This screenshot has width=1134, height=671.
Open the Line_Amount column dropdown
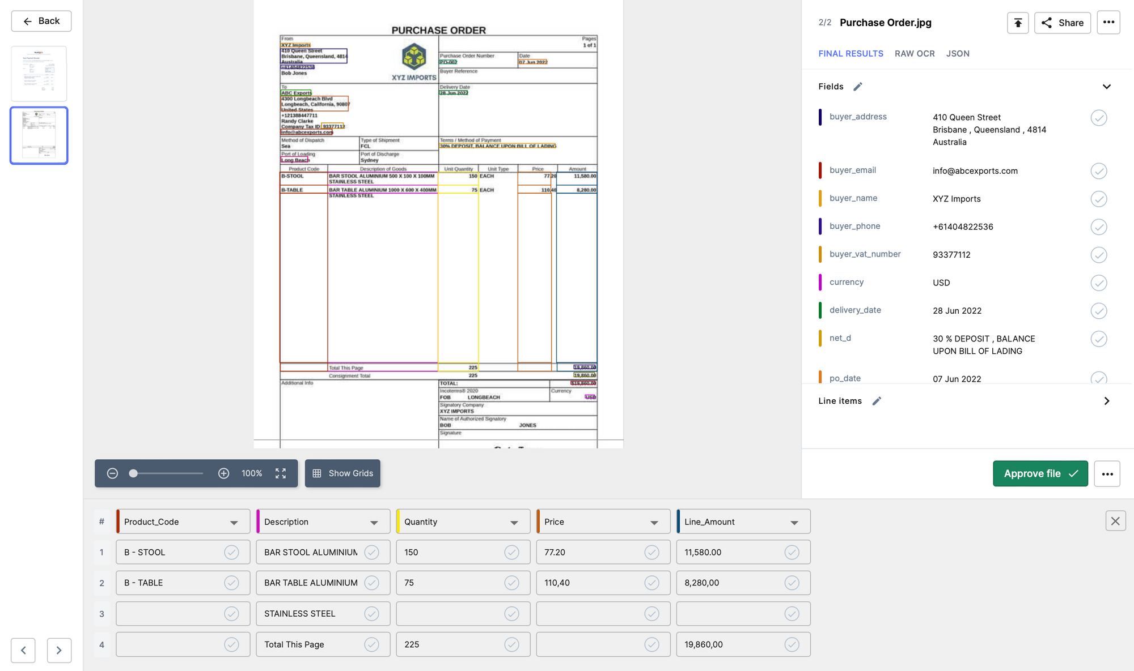pyautogui.click(x=794, y=522)
